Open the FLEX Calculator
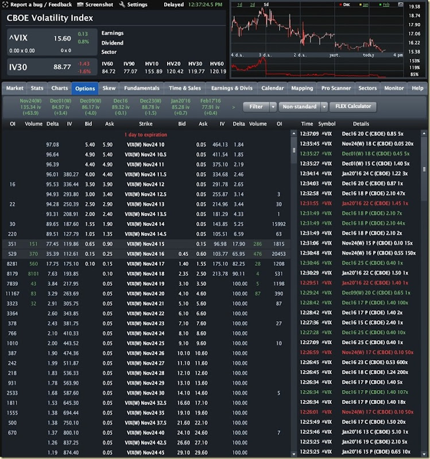This screenshot has width=430, height=459. click(353, 107)
